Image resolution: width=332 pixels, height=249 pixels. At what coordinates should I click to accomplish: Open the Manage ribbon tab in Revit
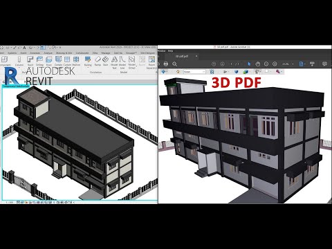coord(106,53)
